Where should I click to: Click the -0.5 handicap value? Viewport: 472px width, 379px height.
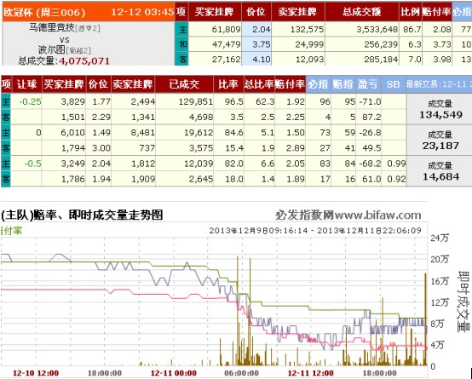tap(33, 164)
